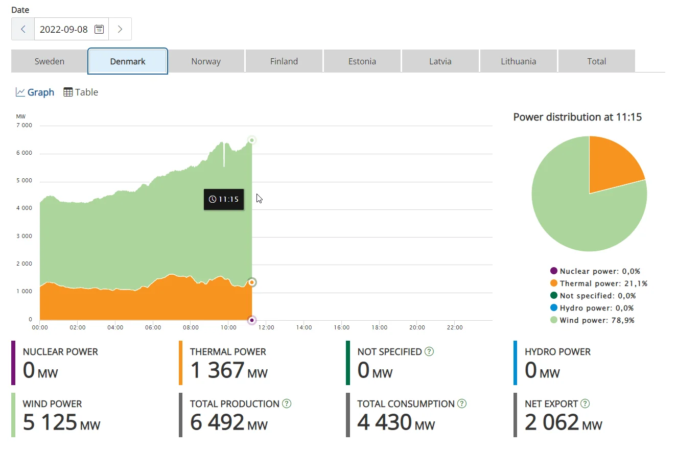This screenshot has height=451, width=677.
Task: Select the Norway tab
Action: [206, 61]
